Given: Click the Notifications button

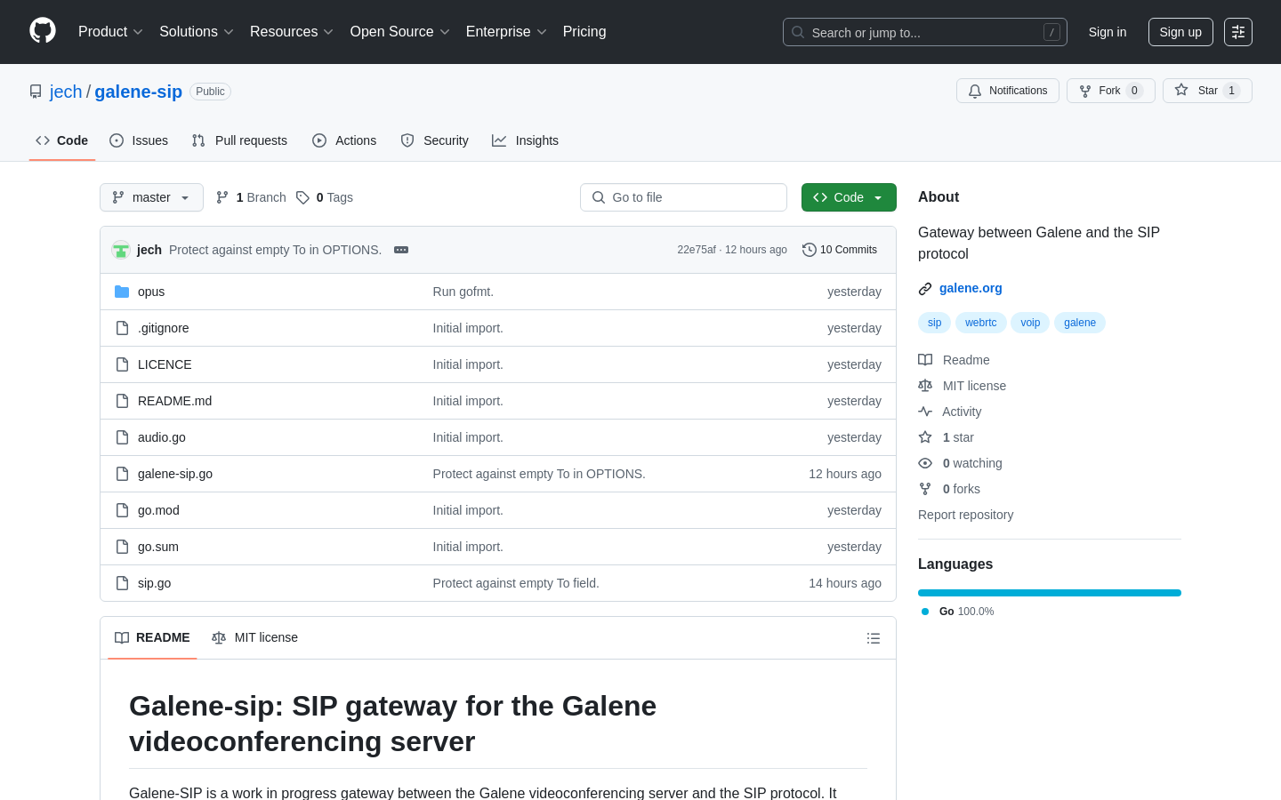Looking at the screenshot, I should [x=1008, y=91].
